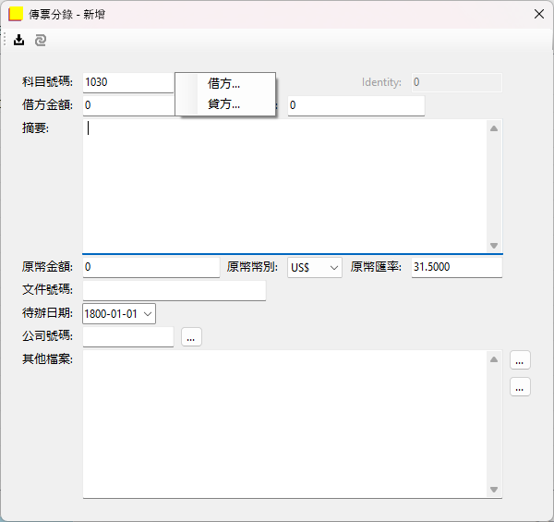Viewport: 554px width, 522px height.
Task: Click the 其他檔案 scrollbar up arrow
Action: tap(494, 359)
